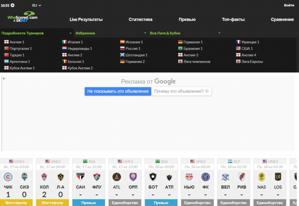Select the Бельгия 1 league
This screenshot has height=206, width=299.
point(73,61)
